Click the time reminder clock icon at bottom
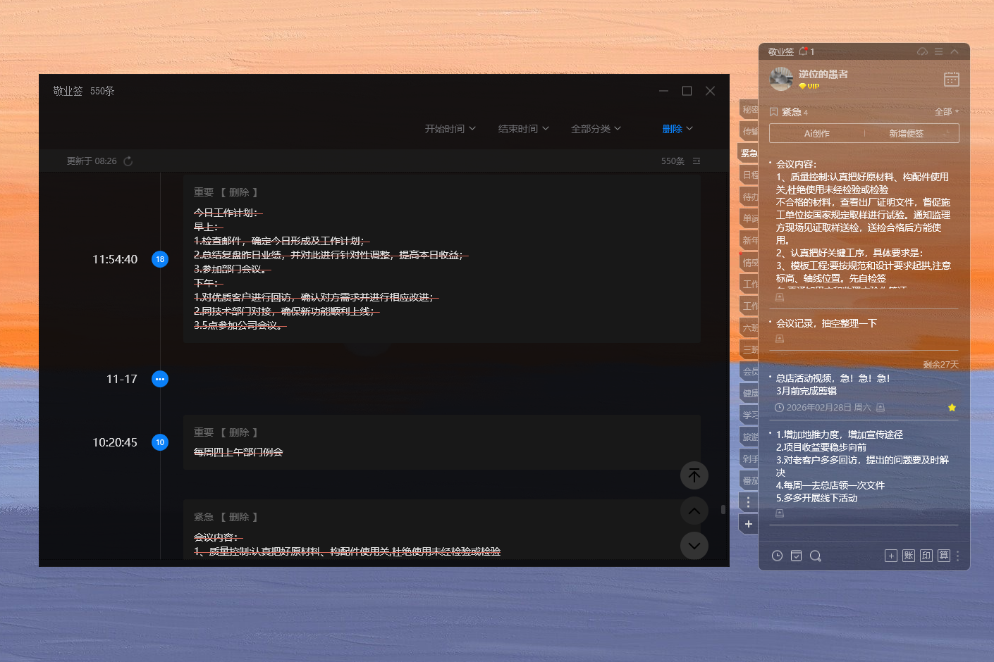The height and width of the screenshot is (662, 994). coord(777,556)
